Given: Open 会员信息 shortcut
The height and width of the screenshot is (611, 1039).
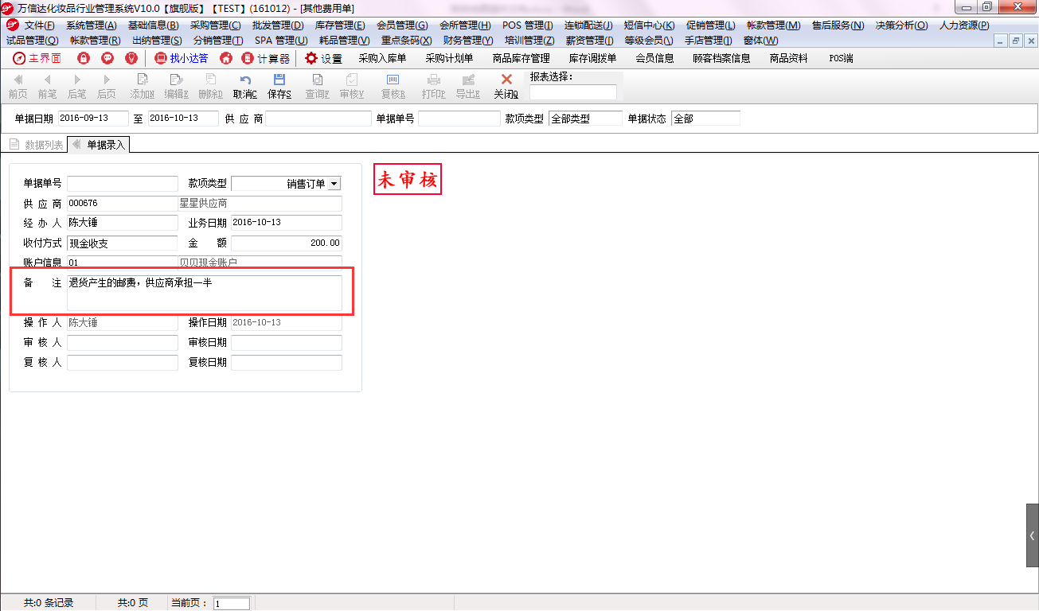Looking at the screenshot, I should coord(654,58).
